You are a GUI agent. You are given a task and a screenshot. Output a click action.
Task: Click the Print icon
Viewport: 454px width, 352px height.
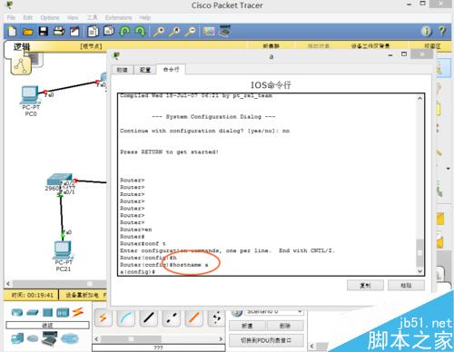click(x=59, y=31)
